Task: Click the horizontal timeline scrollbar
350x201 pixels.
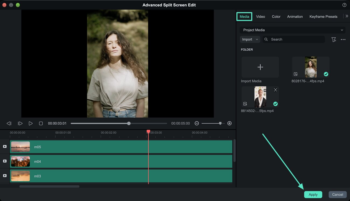Action: coord(49,186)
